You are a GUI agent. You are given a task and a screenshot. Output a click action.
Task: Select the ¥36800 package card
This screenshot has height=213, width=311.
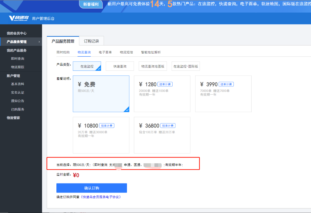[x=162, y=135]
